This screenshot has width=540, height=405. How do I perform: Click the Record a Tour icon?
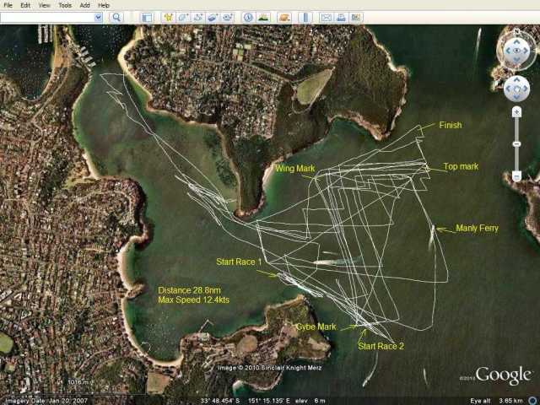[228, 17]
